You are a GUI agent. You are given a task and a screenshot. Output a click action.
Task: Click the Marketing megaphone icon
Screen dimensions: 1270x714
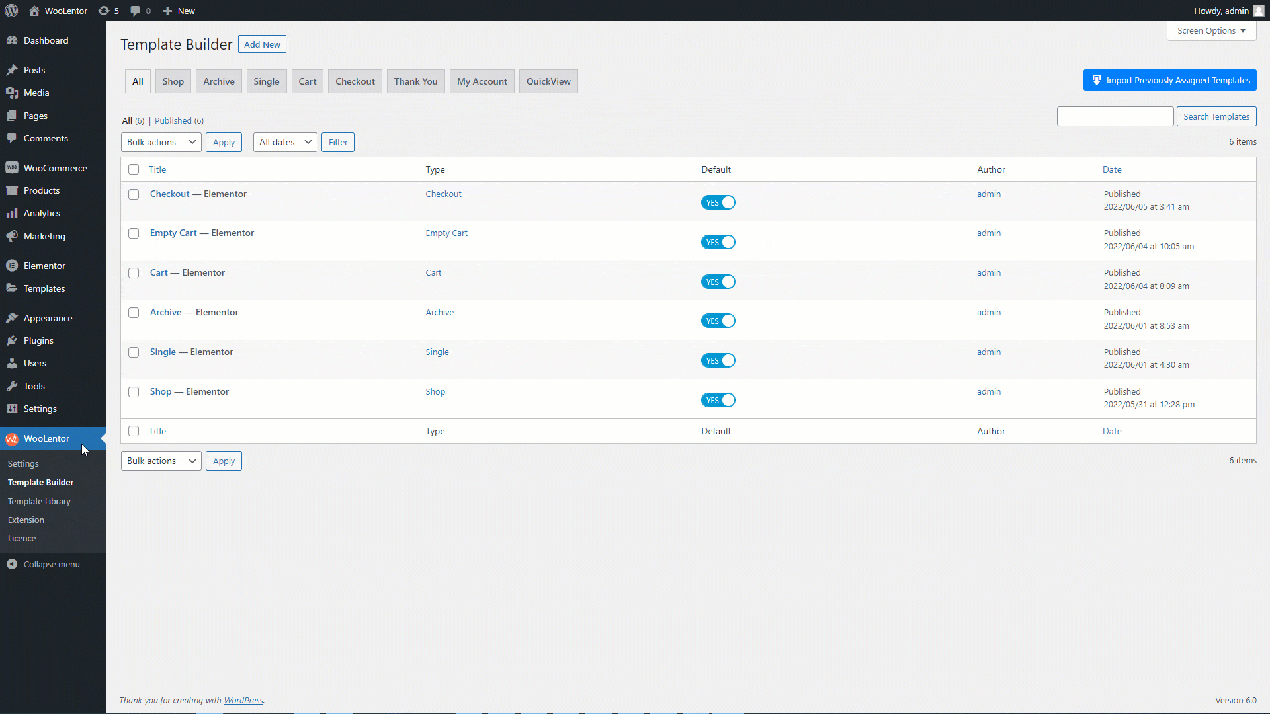[12, 236]
